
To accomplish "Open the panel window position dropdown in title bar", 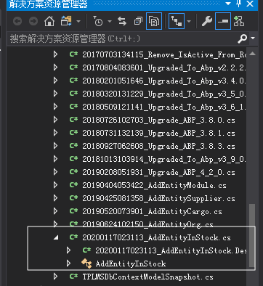I will pos(228,4).
